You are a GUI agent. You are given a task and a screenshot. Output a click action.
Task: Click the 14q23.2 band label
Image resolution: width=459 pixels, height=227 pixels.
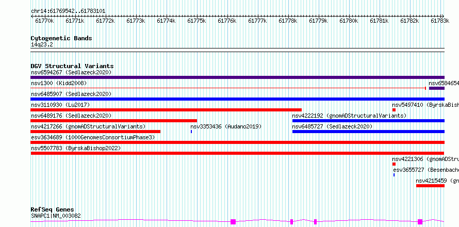pos(42,45)
